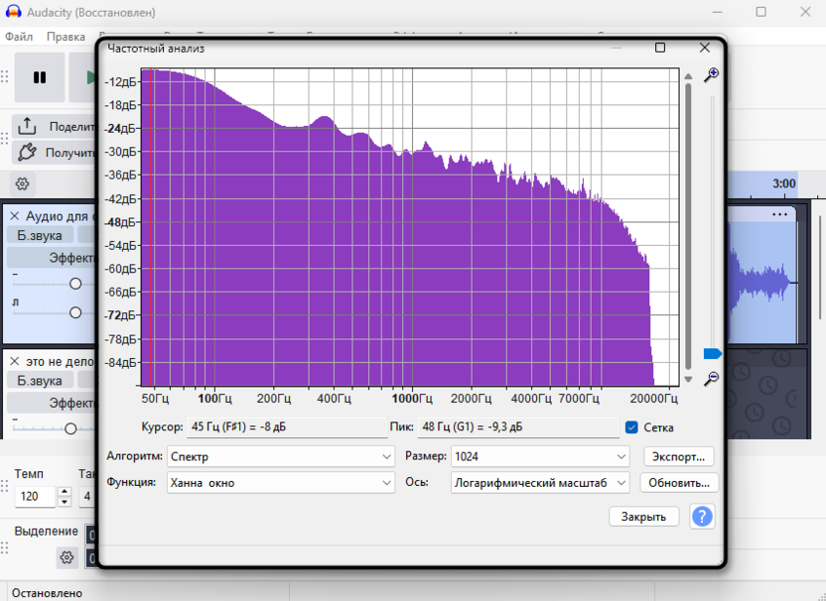Screen dimensions: 826x601
Task: Click the Обновить... button
Action: 679,483
